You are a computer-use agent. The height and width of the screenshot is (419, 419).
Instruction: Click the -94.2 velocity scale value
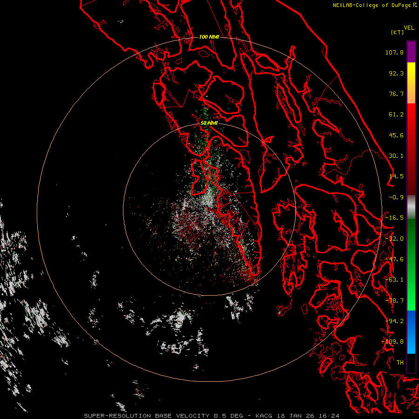pos(394,321)
